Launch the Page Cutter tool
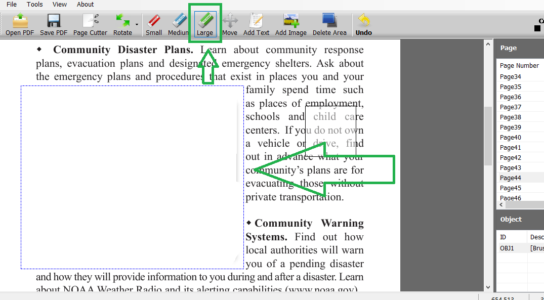The width and height of the screenshot is (544, 300). click(x=90, y=24)
